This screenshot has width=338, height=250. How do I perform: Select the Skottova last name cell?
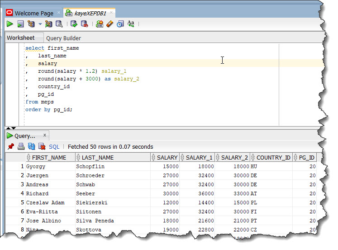tap(113, 230)
